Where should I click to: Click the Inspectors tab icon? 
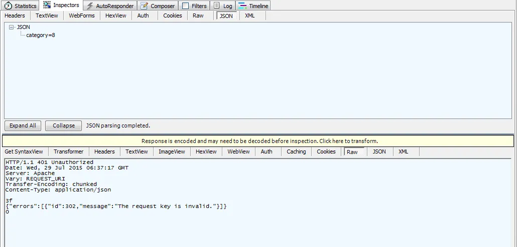click(47, 5)
